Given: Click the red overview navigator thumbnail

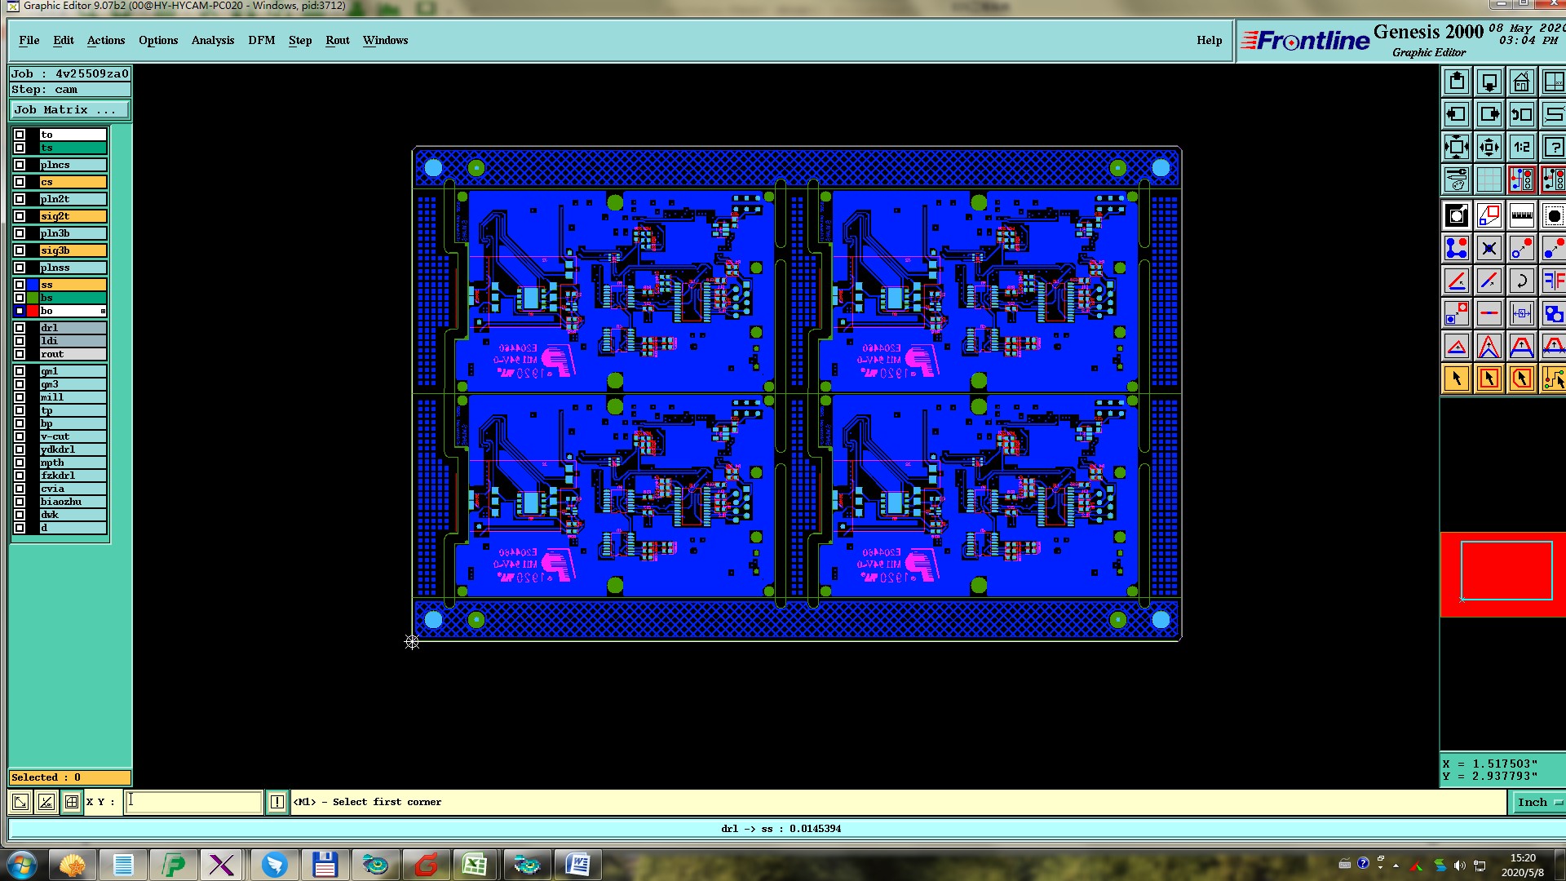Looking at the screenshot, I should click(1502, 574).
